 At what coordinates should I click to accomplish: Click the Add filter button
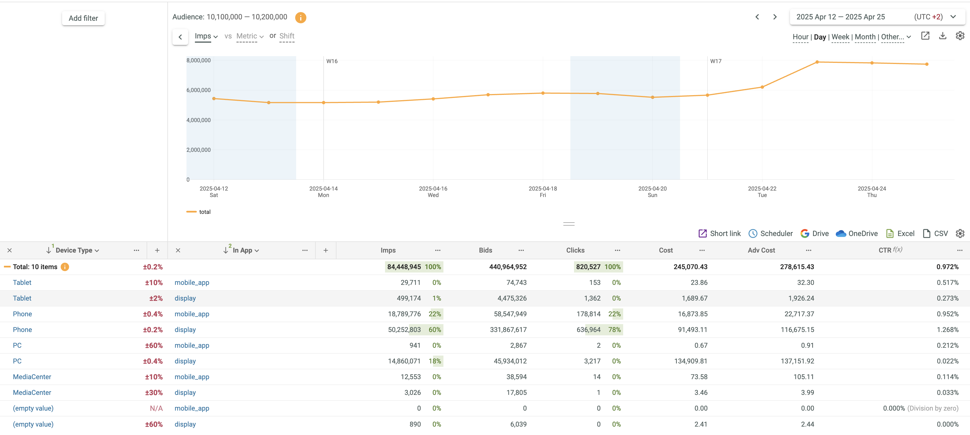tap(83, 18)
